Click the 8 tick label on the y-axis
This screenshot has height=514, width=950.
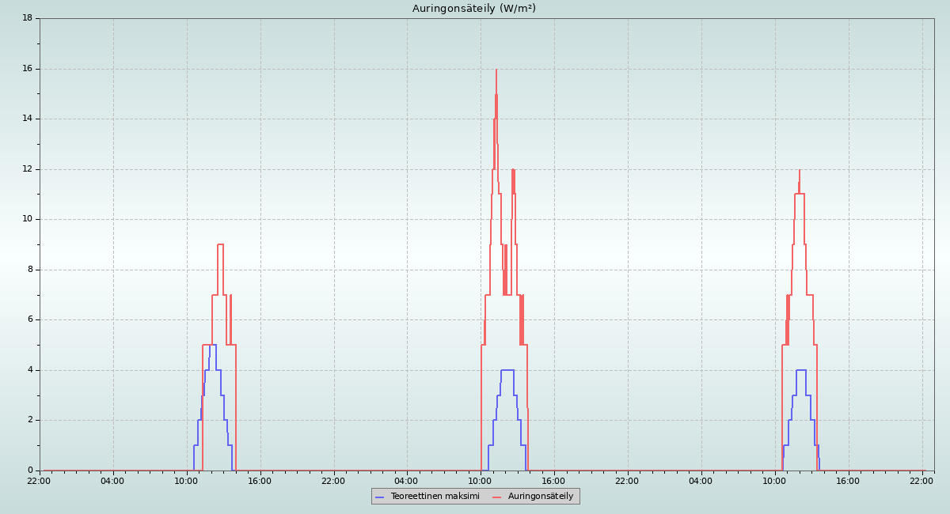(x=29, y=270)
